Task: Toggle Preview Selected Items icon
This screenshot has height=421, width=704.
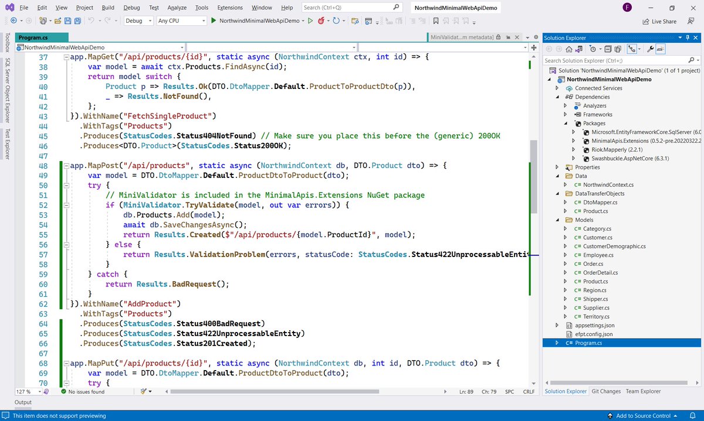Action: (x=660, y=49)
